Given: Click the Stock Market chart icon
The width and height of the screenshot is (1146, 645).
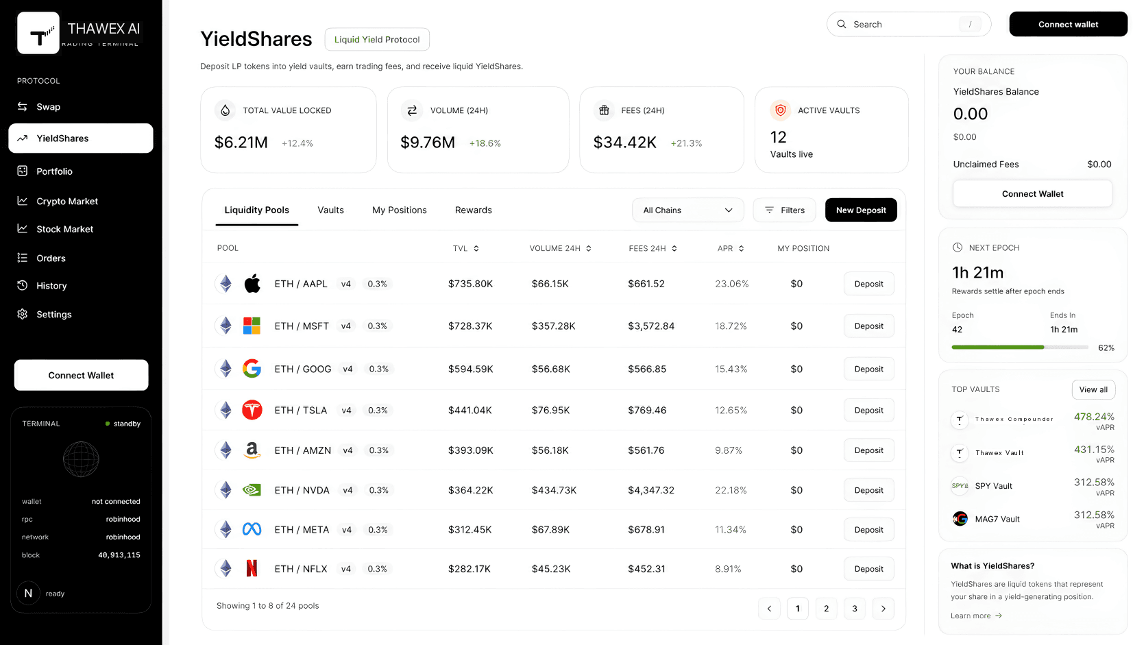Looking at the screenshot, I should 23,229.
